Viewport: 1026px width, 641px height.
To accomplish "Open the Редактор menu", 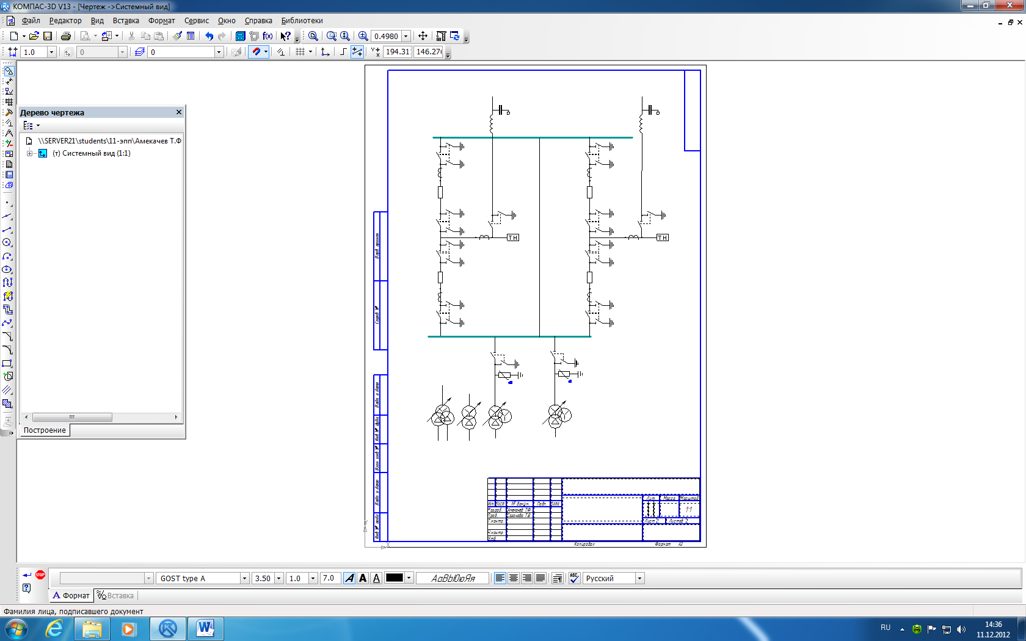I will tap(65, 20).
